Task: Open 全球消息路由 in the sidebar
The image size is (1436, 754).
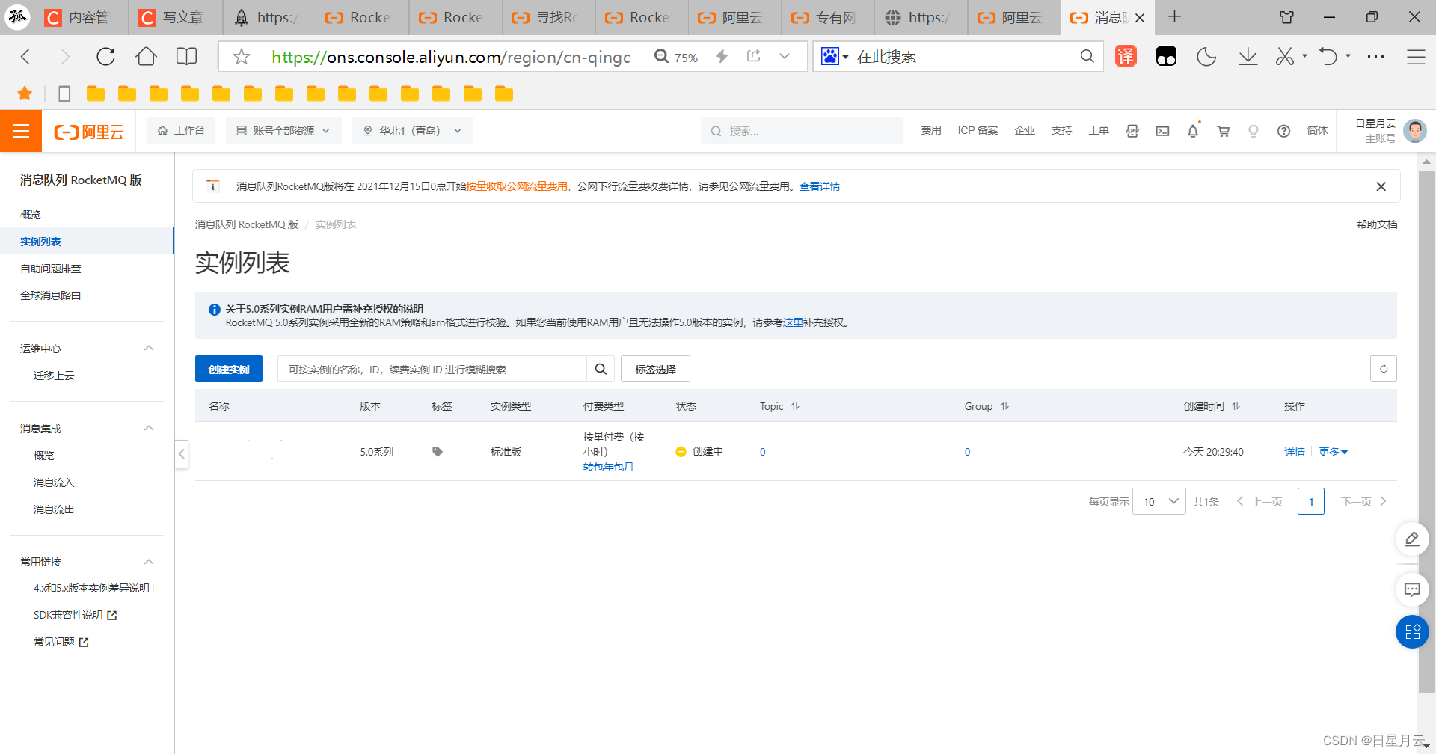Action: pyautogui.click(x=51, y=295)
